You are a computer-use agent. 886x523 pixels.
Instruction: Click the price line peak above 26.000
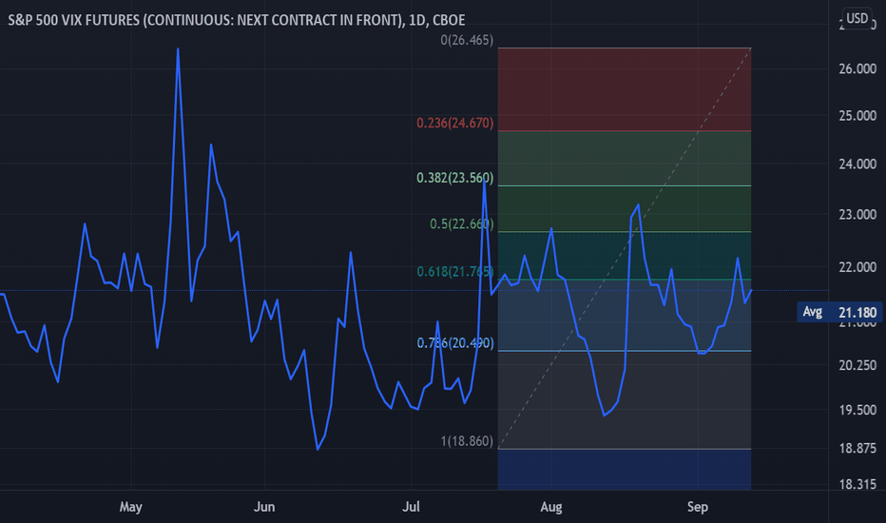tap(178, 49)
